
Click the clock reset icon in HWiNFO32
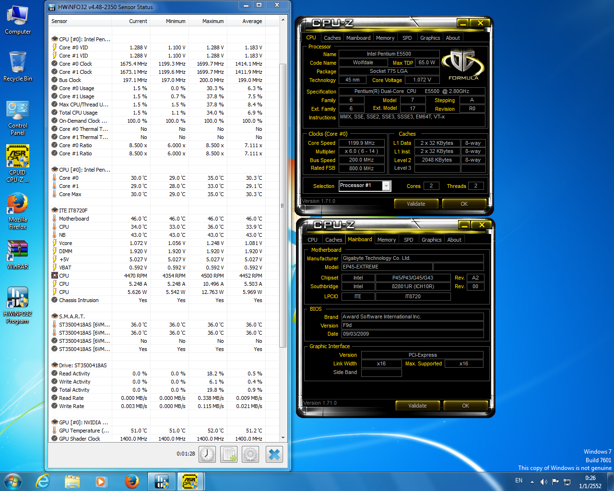click(207, 454)
